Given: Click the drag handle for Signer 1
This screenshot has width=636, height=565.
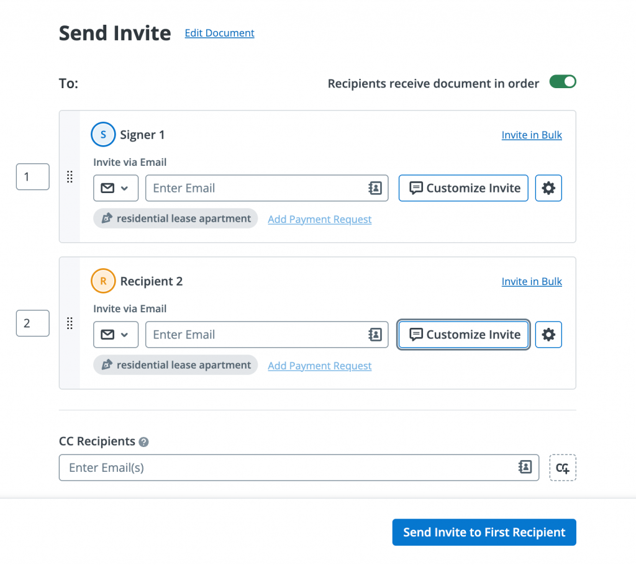Looking at the screenshot, I should (70, 177).
